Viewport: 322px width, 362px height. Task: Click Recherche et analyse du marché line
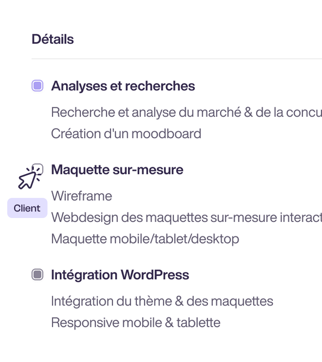tap(187, 113)
